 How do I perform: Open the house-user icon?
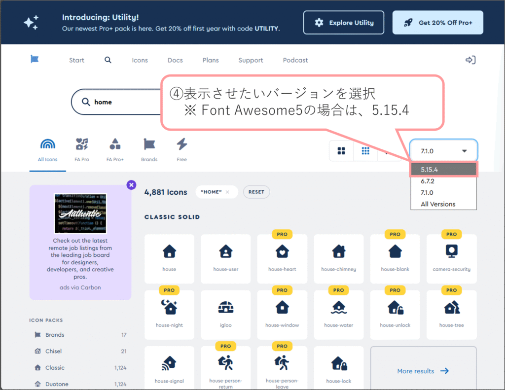pos(225,258)
